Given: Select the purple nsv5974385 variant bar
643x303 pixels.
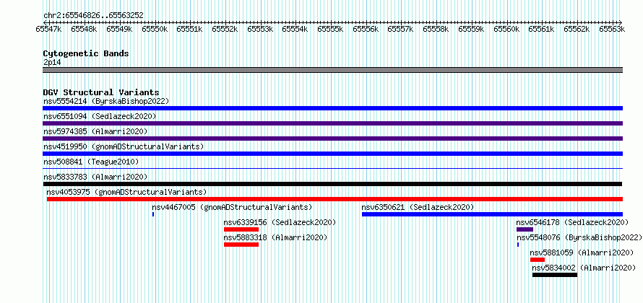Looking at the screenshot, I should 332,139.
